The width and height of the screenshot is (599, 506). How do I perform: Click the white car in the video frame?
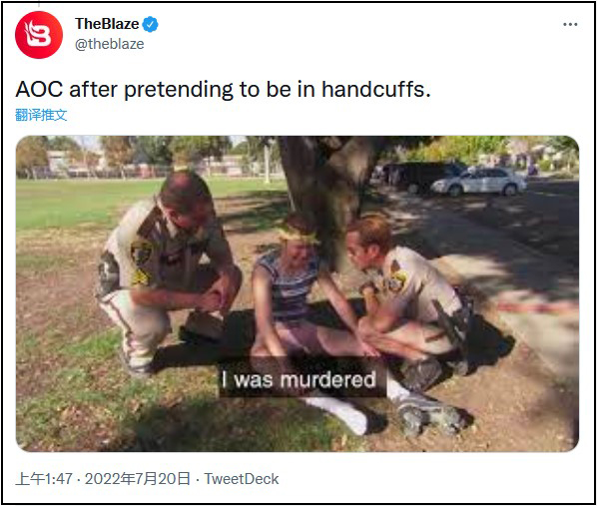pos(478,182)
